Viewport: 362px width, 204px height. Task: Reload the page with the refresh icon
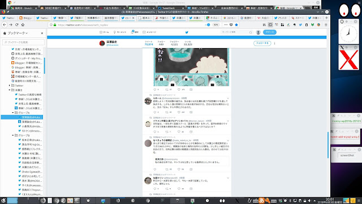click(x=16, y=25)
